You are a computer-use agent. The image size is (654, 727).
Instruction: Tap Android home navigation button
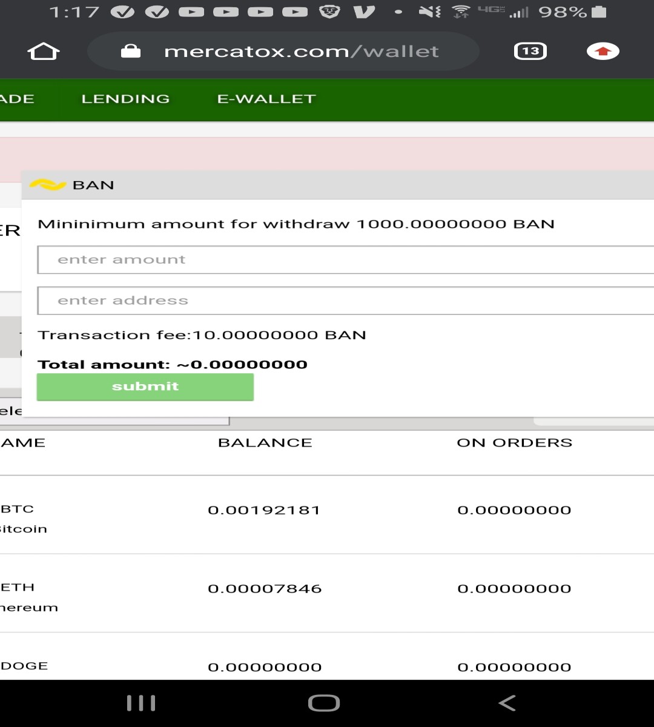tap(324, 703)
